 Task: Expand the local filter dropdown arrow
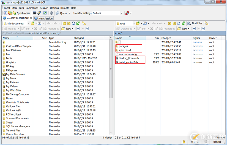(x=43, y=23)
